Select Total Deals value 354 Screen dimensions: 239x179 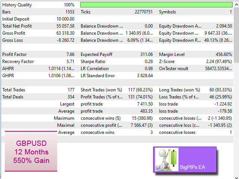click(x=71, y=97)
